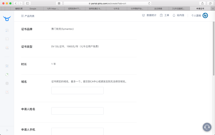Viewport: 215px width, 135px height.
Task: Click text 赛门铁克(Symantec)
Action: point(62,29)
